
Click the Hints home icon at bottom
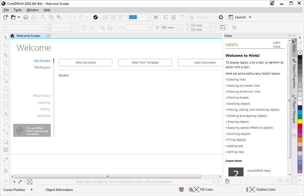coord(227,181)
